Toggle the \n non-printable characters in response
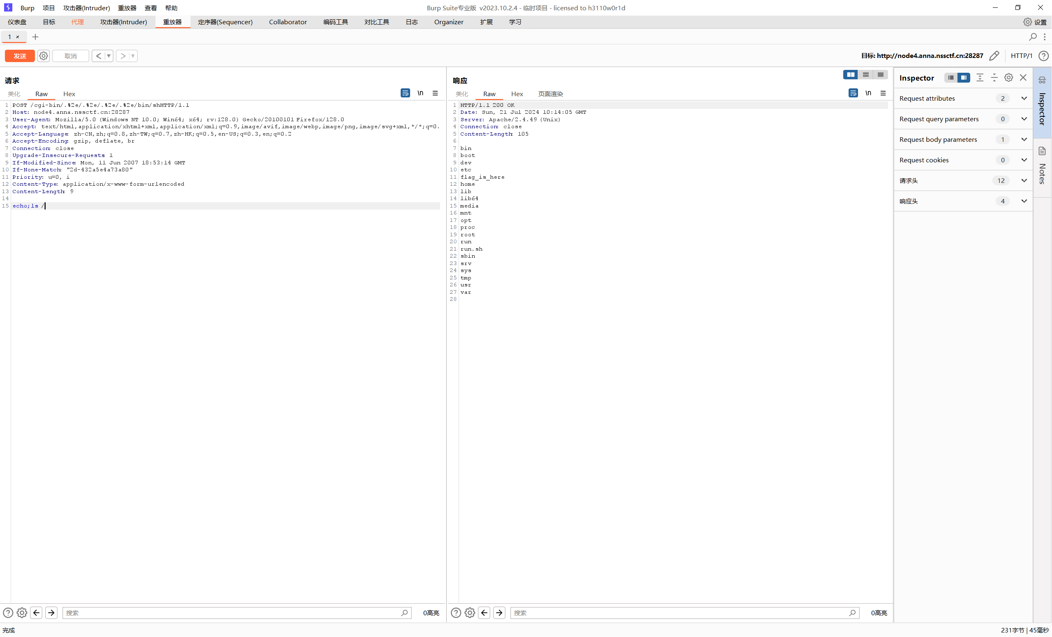The width and height of the screenshot is (1052, 637). [x=868, y=93]
